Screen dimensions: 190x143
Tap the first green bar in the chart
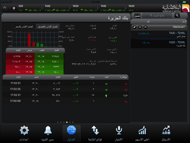click(x=38, y=45)
